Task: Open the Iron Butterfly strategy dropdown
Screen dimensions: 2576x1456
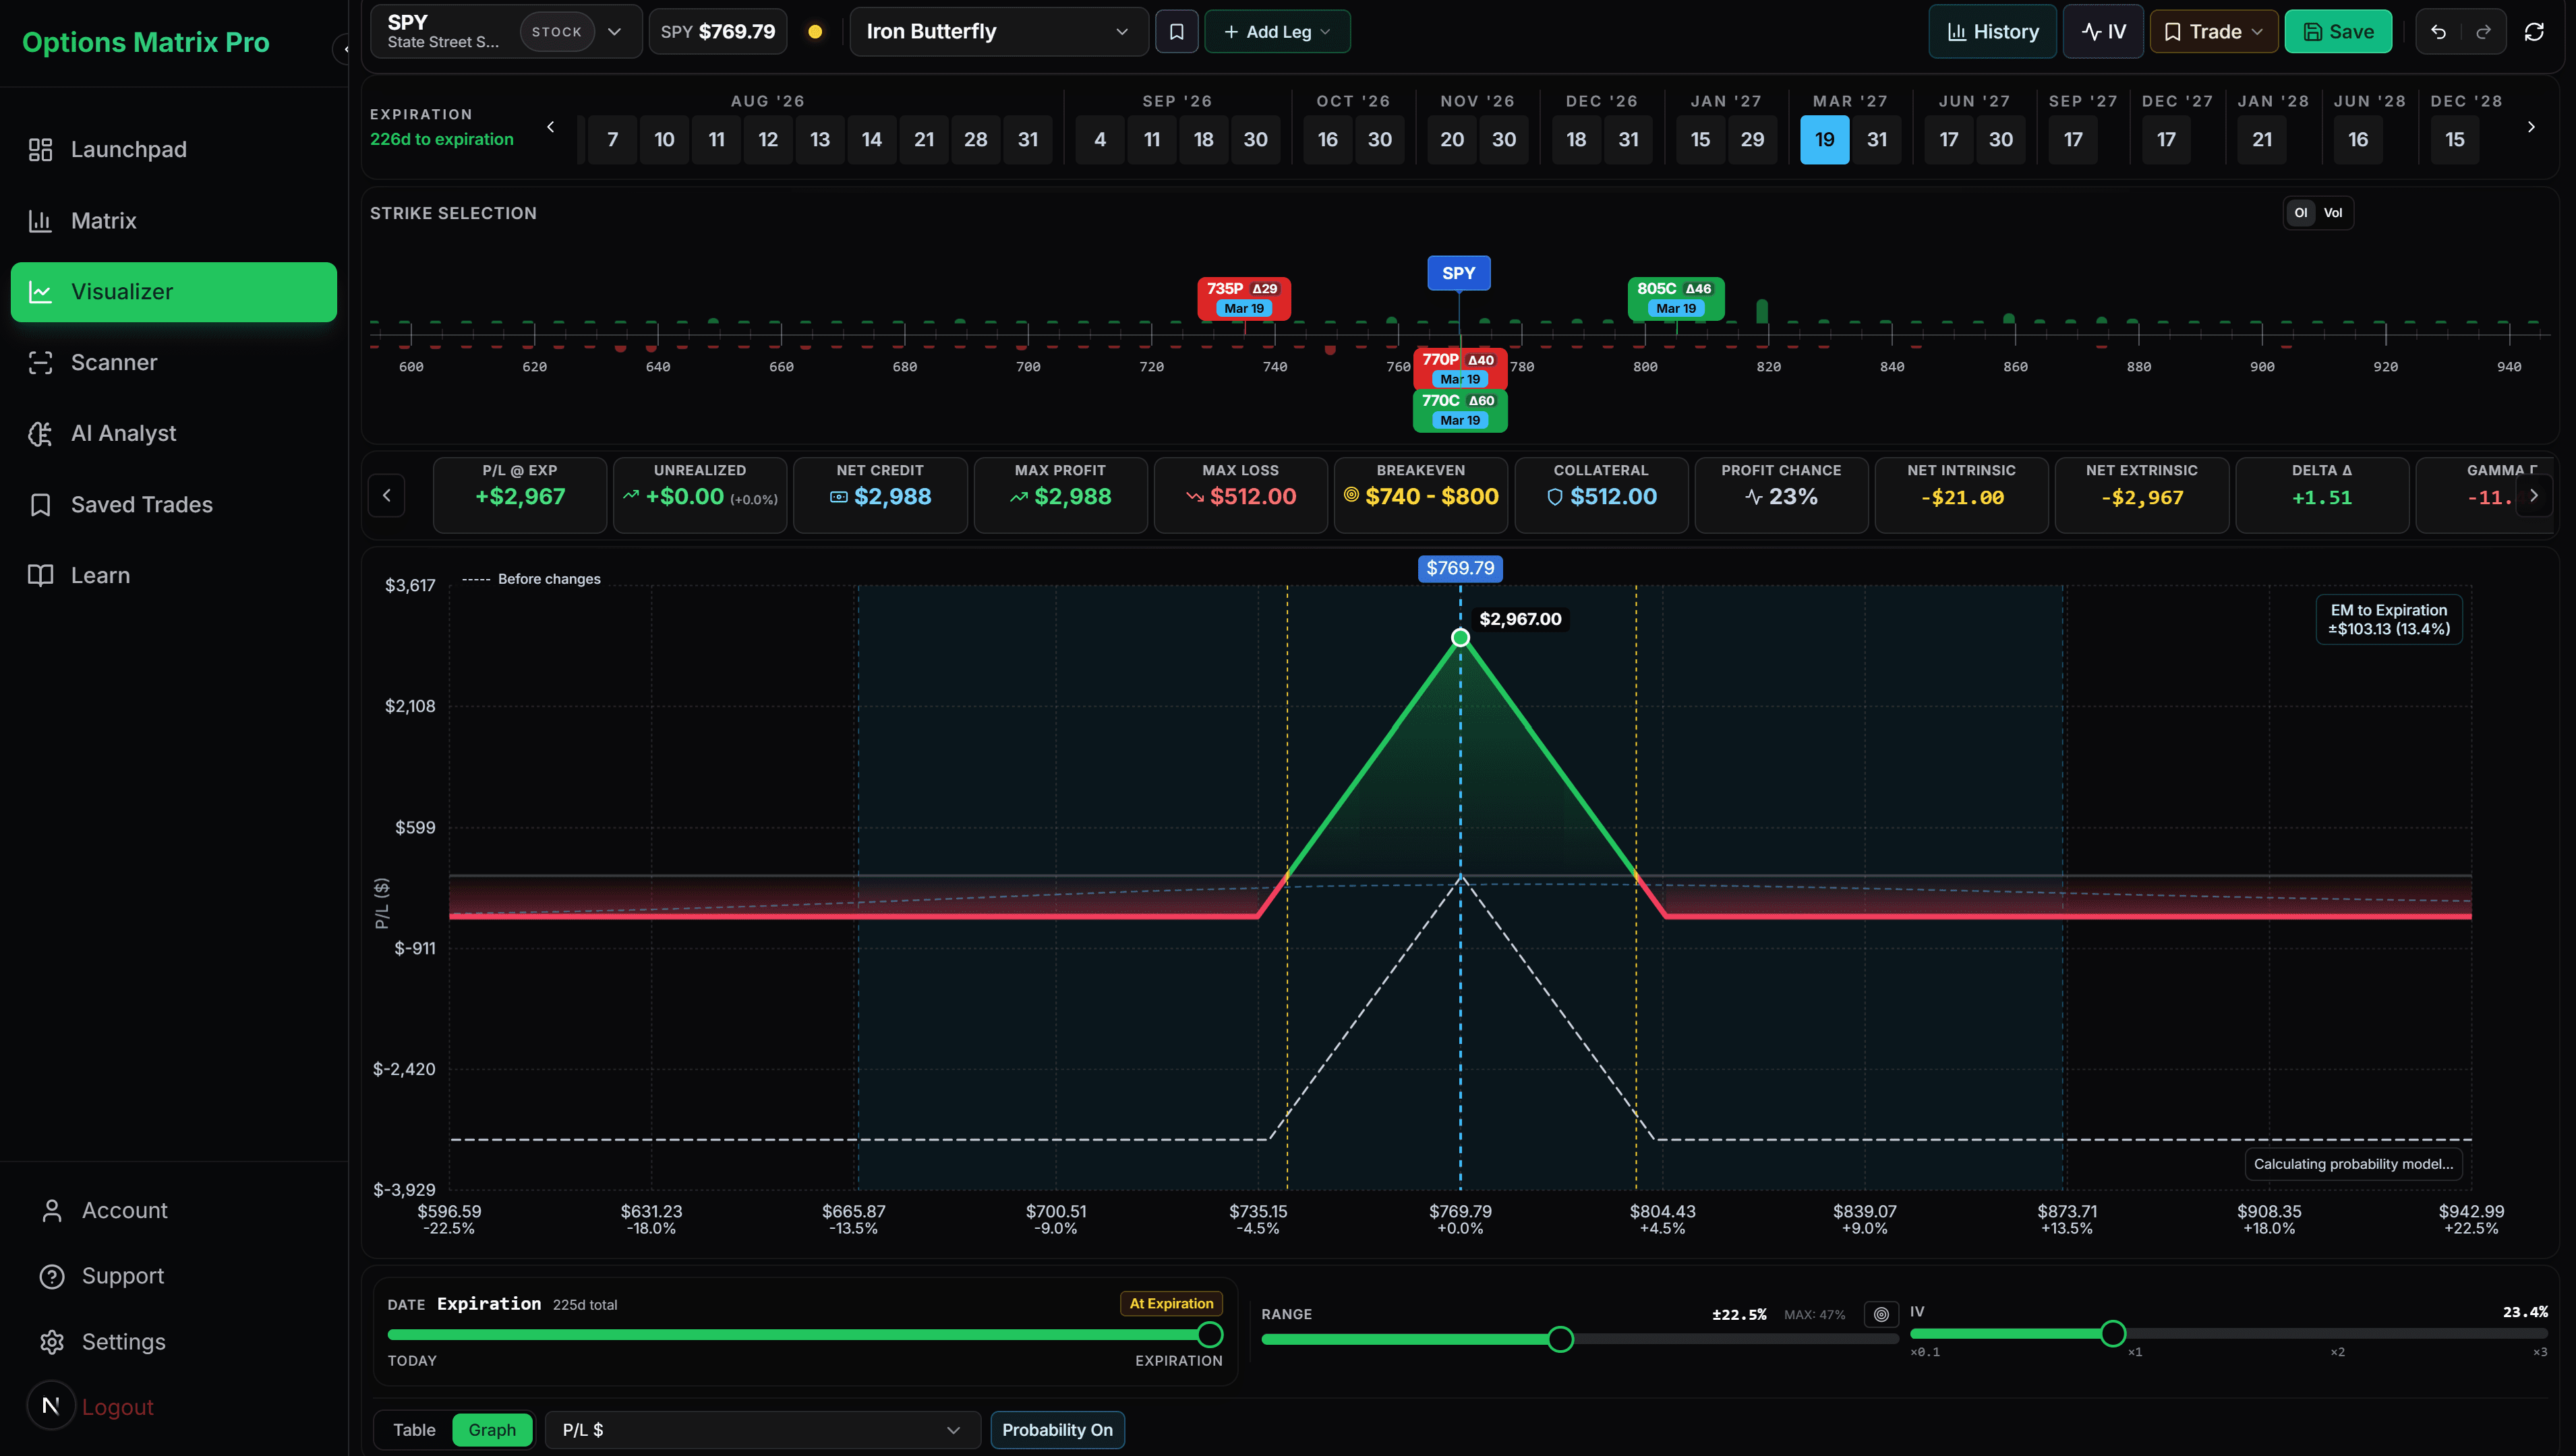Action: (999, 32)
